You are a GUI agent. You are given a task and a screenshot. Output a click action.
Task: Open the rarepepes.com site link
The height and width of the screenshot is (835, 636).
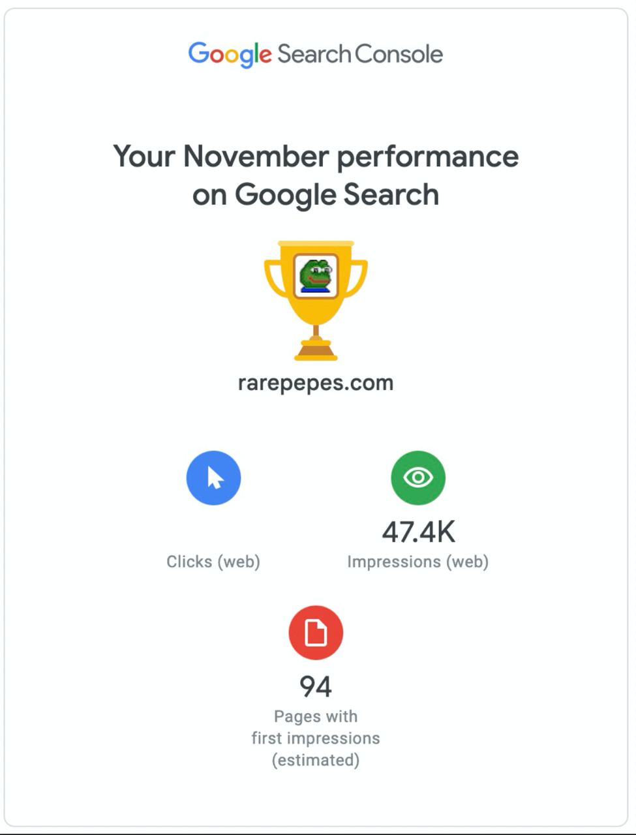point(316,382)
